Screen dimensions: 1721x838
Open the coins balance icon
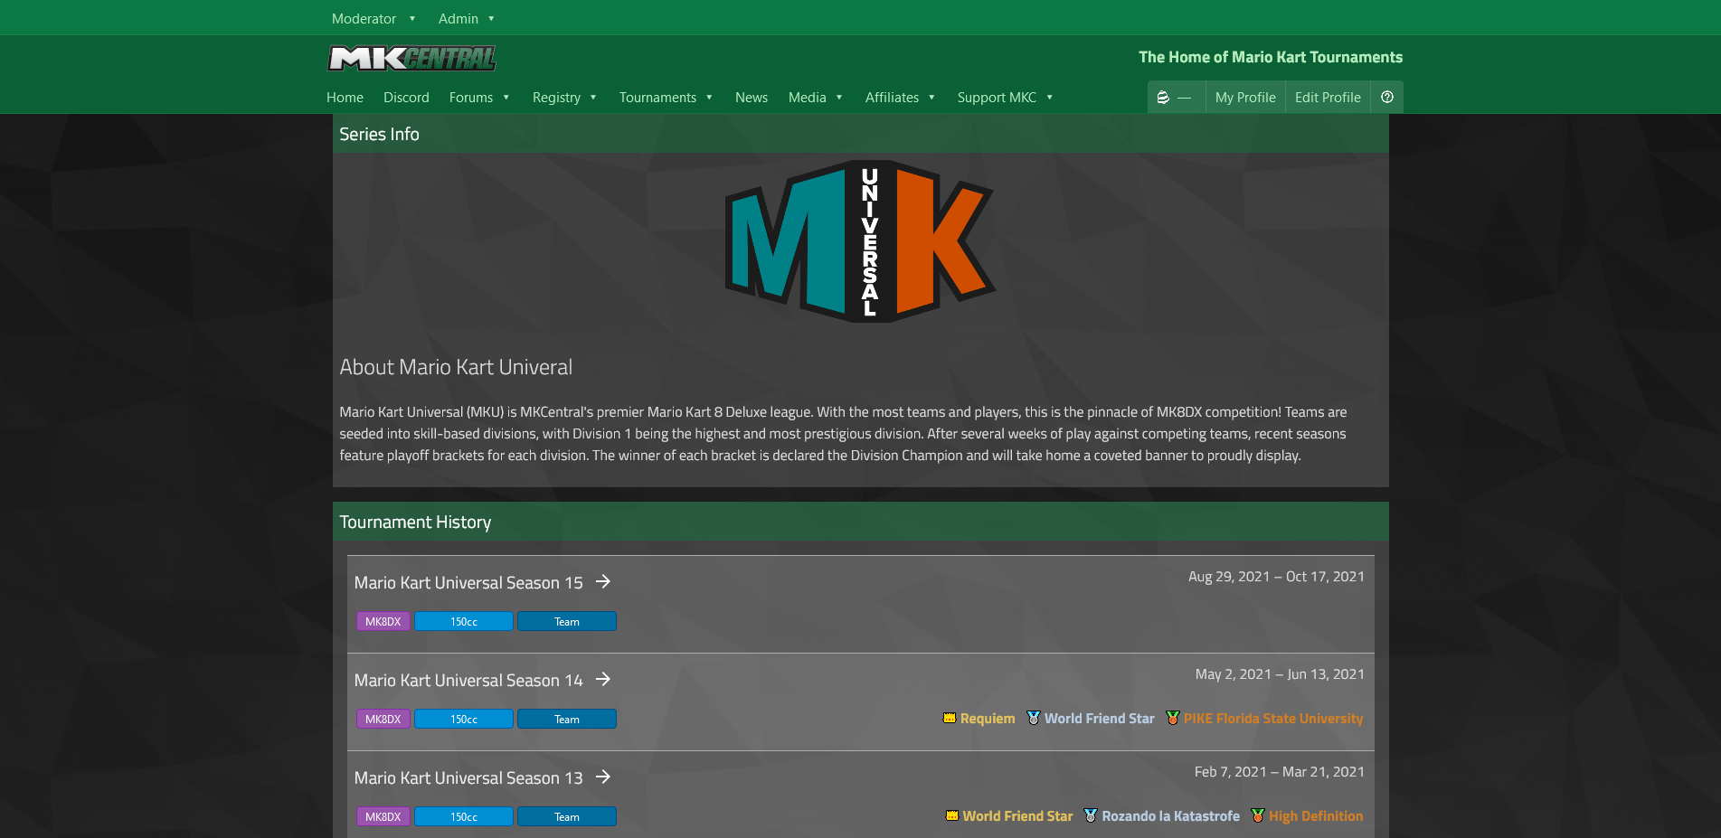pos(1163,98)
